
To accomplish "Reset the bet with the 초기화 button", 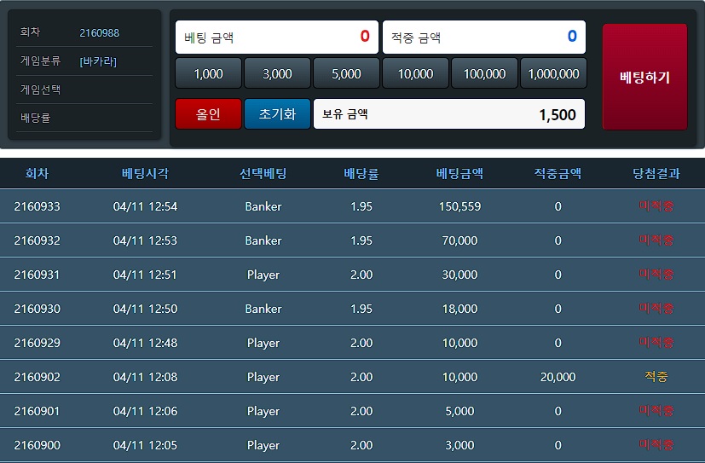I will click(x=277, y=114).
